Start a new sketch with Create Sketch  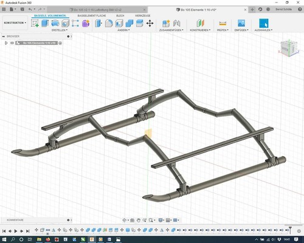tap(35, 23)
